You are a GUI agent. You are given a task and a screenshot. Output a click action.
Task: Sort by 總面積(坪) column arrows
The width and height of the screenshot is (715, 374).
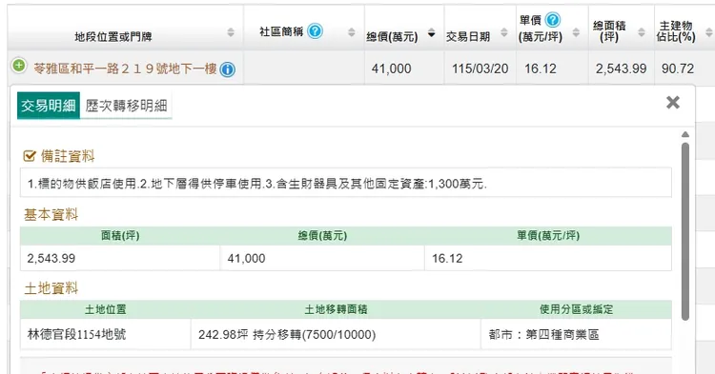tap(642, 32)
